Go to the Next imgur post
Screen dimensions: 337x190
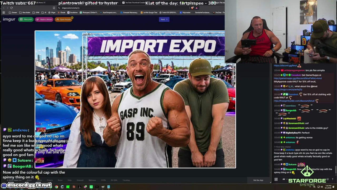tap(164, 19)
